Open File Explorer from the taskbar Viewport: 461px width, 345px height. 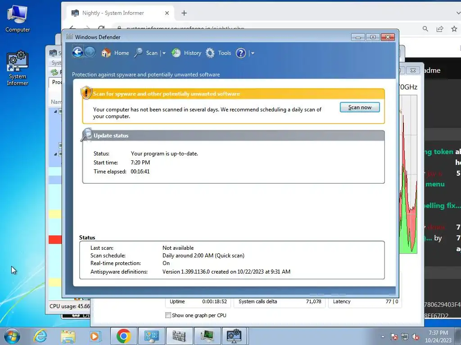[x=68, y=336]
